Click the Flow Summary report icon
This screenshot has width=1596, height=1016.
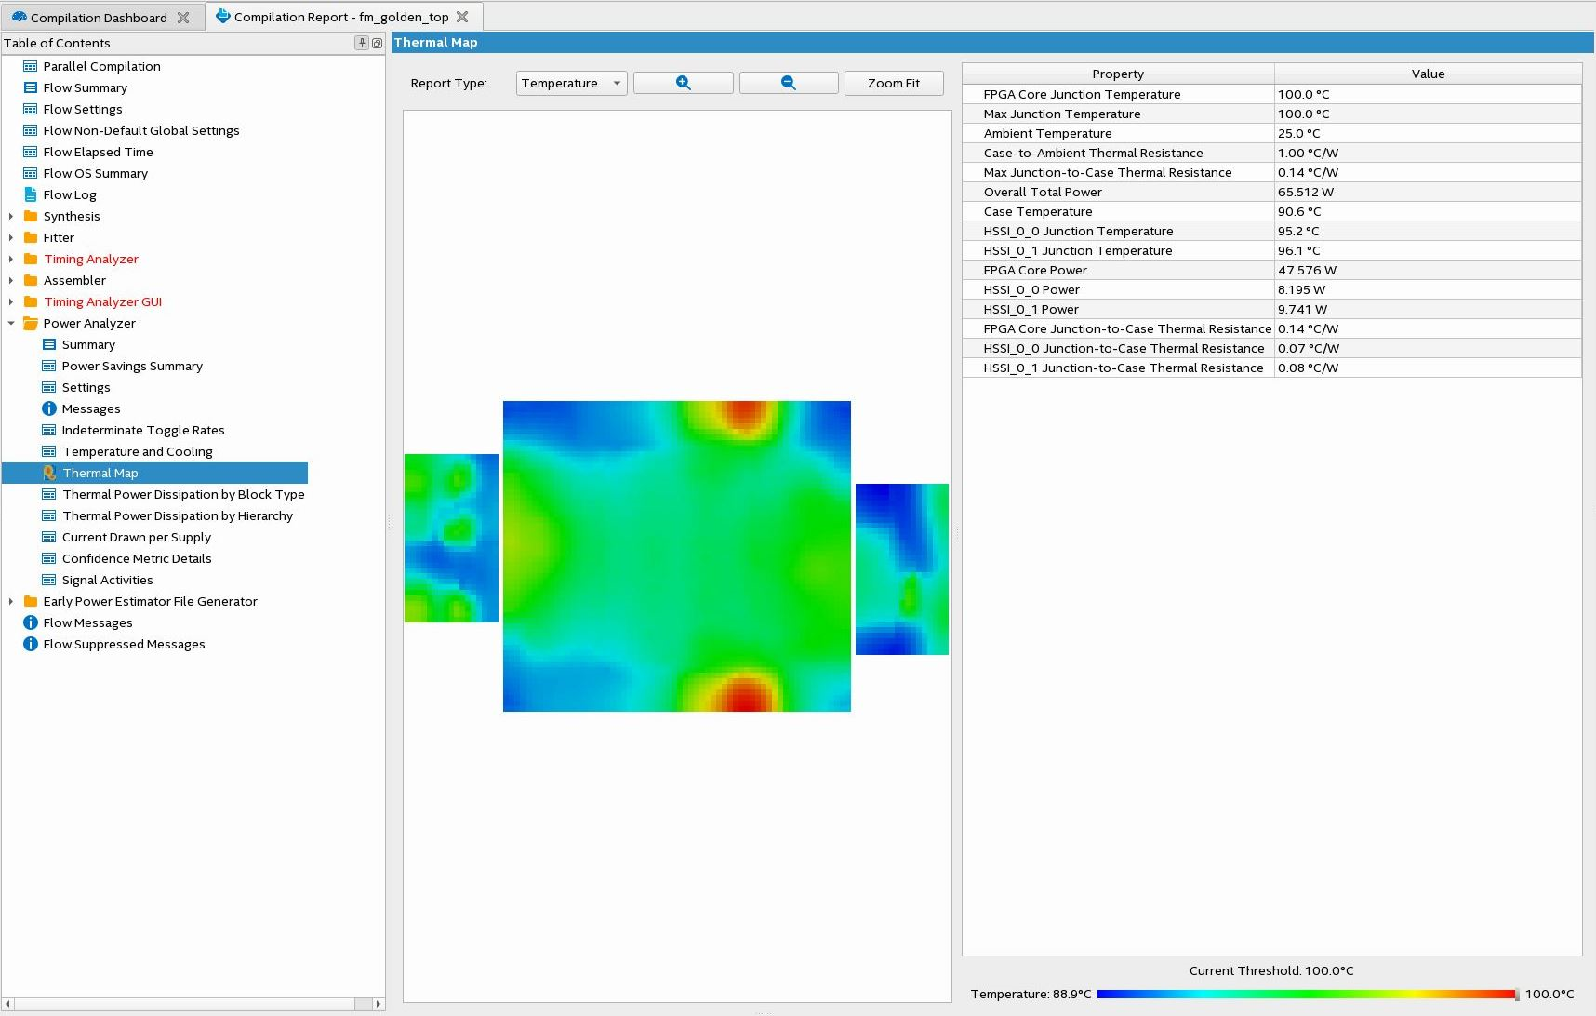coord(31,87)
